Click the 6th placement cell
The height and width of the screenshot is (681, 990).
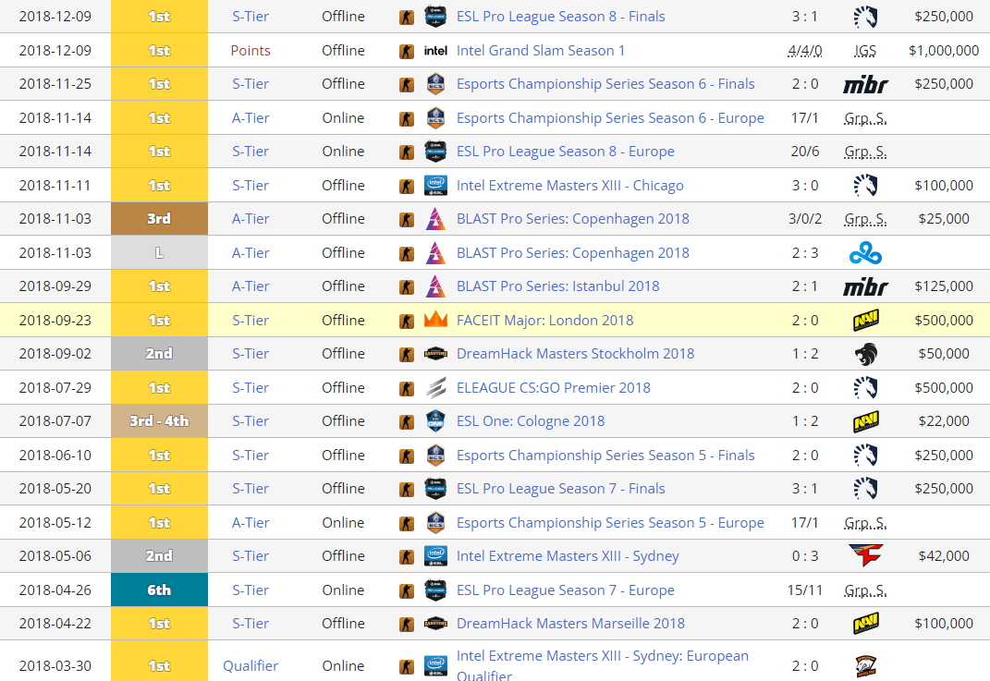point(159,590)
